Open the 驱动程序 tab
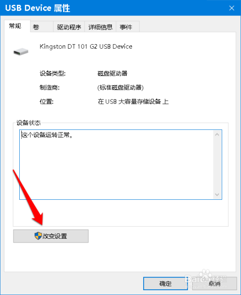Viewport: 241px width, 295px height. tap(69, 27)
